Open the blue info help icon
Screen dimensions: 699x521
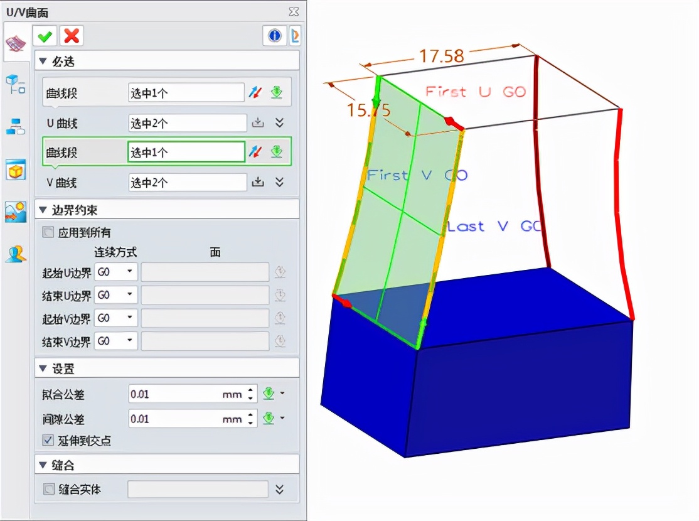click(274, 36)
